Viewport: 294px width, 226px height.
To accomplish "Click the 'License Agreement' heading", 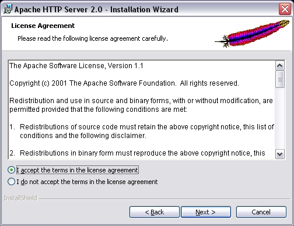I will (43, 26).
